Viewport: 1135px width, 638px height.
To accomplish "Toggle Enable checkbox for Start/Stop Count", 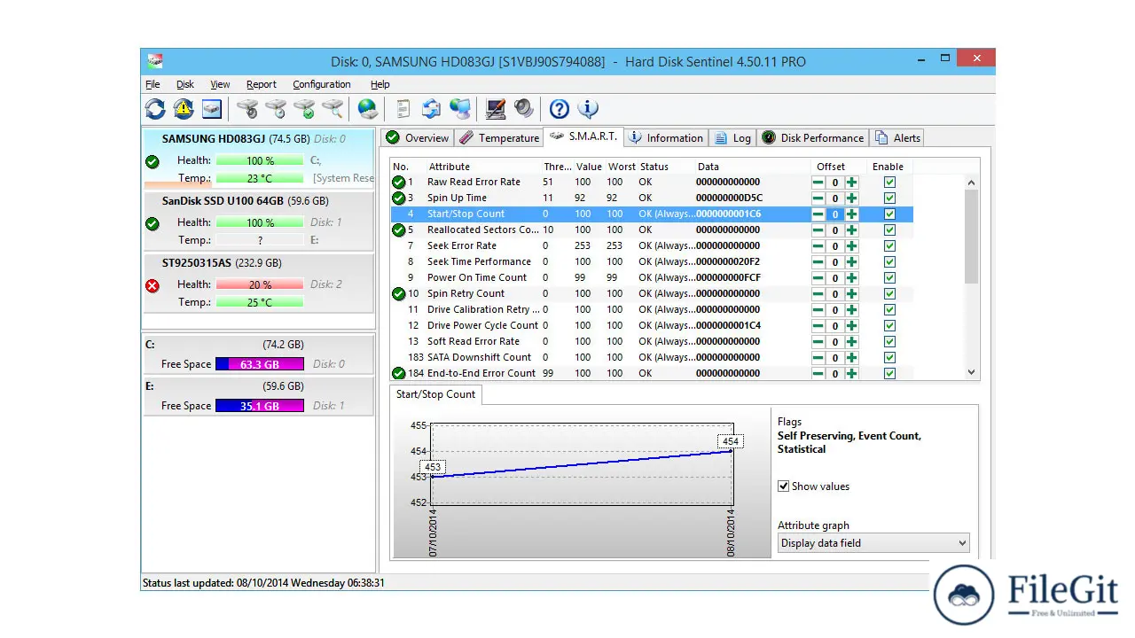I will point(889,214).
